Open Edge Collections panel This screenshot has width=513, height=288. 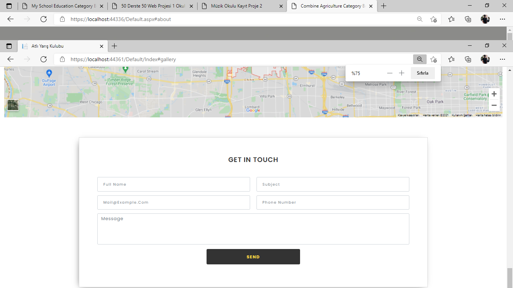click(468, 59)
